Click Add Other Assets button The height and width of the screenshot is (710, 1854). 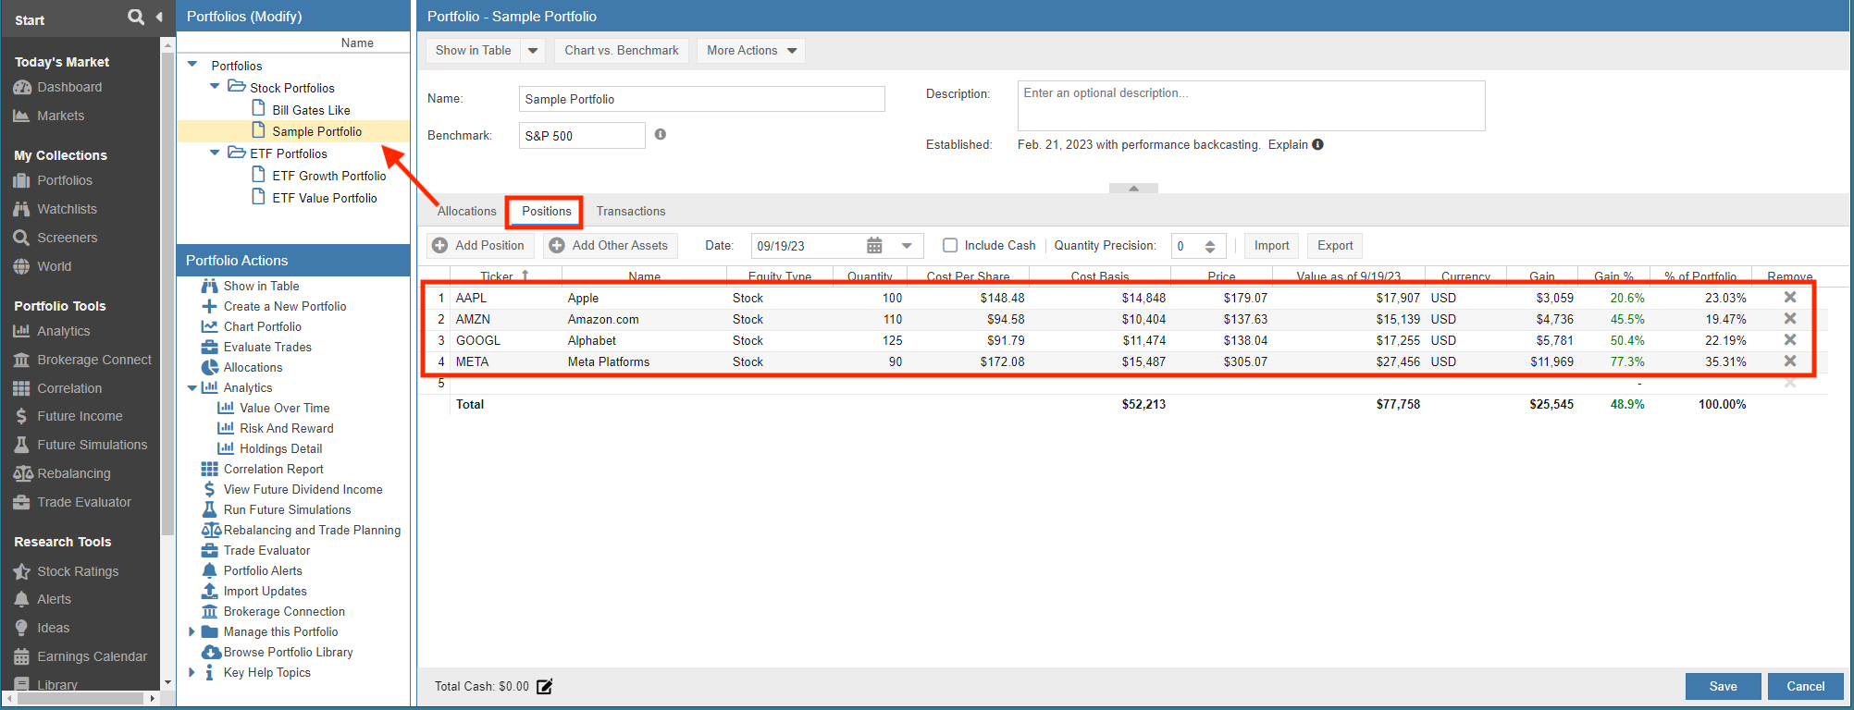point(609,245)
